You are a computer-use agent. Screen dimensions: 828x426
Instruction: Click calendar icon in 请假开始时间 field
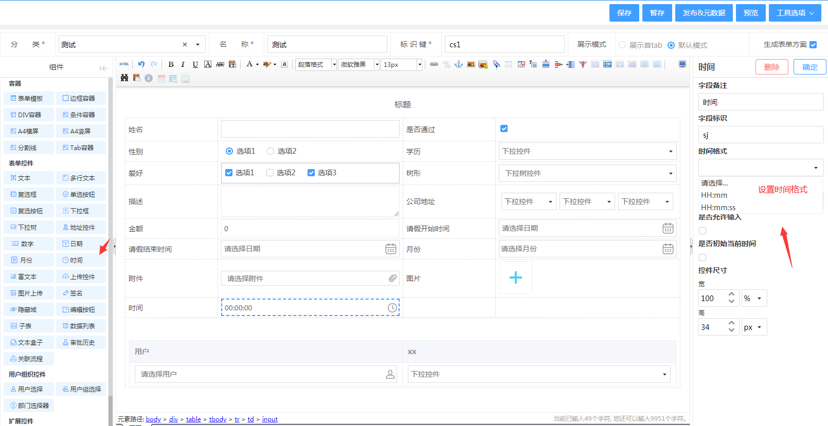(x=668, y=228)
